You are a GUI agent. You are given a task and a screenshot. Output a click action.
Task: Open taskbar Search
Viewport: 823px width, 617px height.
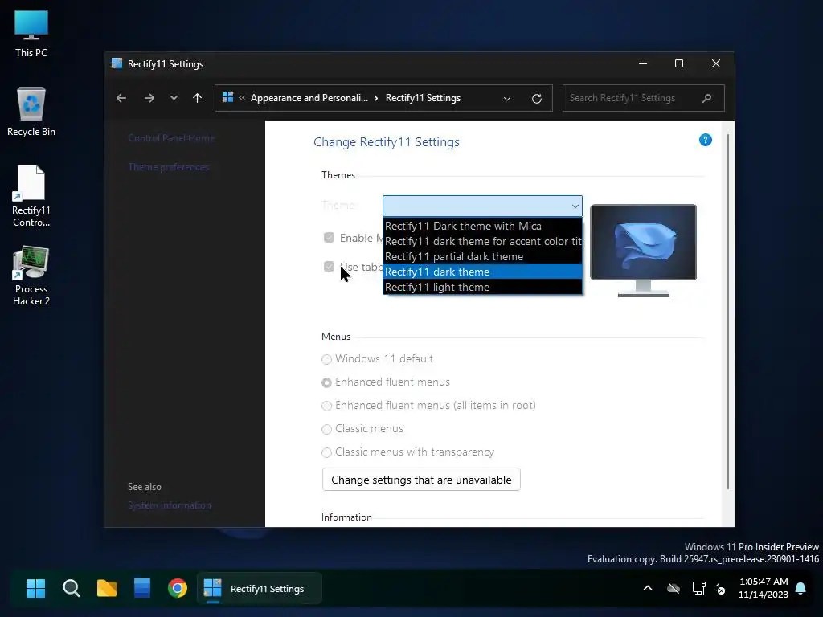(72, 588)
